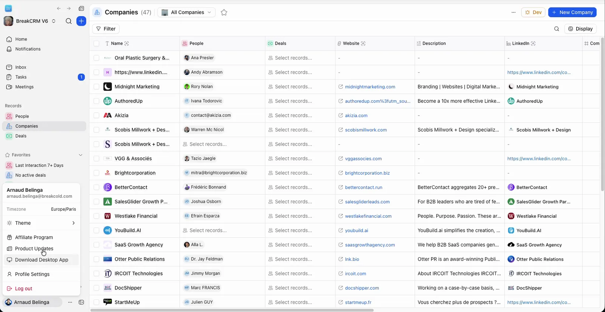Go back with the left arrow icon

[59, 8]
